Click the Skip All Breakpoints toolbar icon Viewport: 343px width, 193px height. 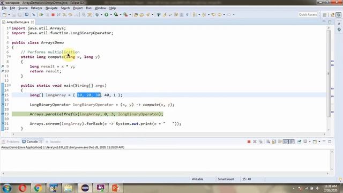click(x=33, y=14)
